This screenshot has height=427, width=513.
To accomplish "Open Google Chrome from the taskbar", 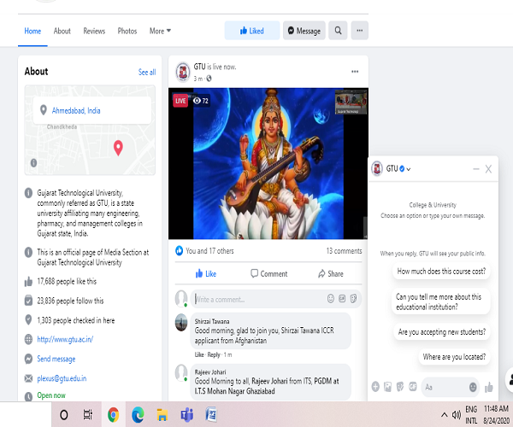I will pyautogui.click(x=113, y=414).
